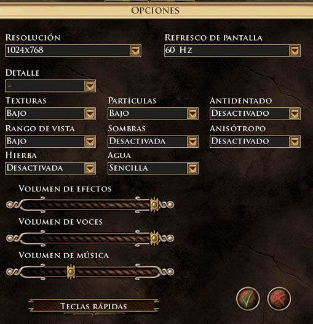Open the Resolución dropdown arrow
The width and height of the screenshot is (313, 324).
135,51
